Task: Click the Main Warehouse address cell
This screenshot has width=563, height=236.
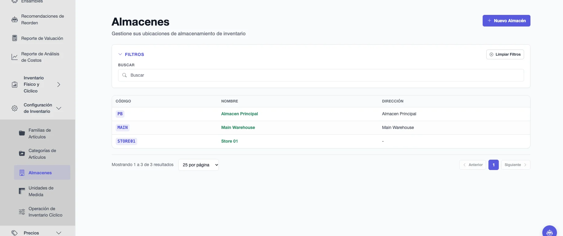Action: 398,127
